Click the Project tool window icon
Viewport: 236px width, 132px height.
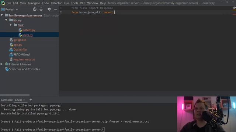(3, 10)
